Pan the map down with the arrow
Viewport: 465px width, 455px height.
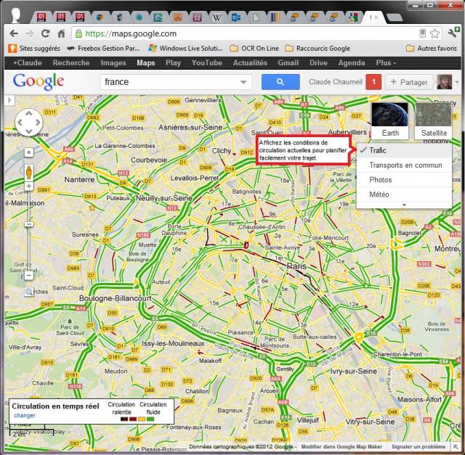28,131
